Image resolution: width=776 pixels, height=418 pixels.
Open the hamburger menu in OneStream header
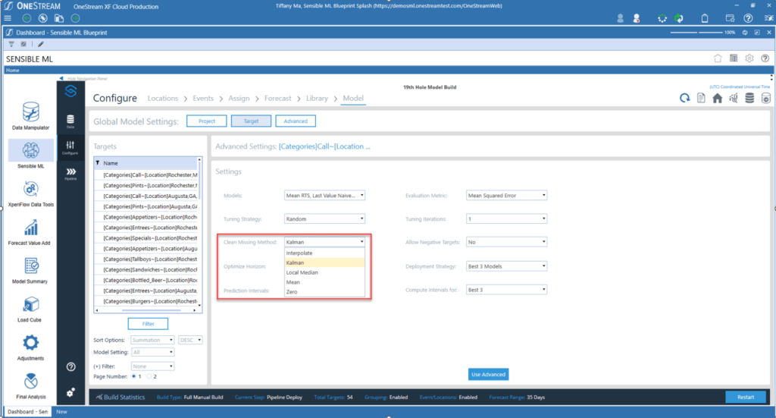(x=8, y=18)
